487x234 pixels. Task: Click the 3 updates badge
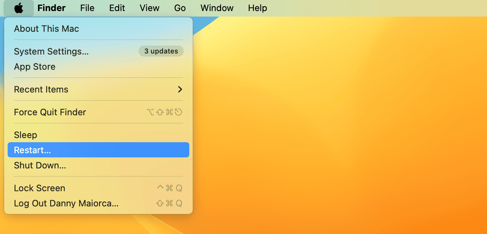point(161,51)
